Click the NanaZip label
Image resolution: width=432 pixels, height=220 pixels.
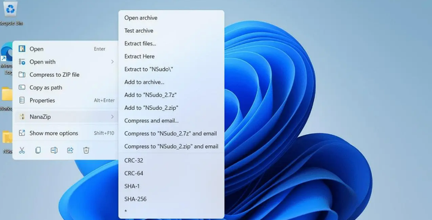[40, 117]
